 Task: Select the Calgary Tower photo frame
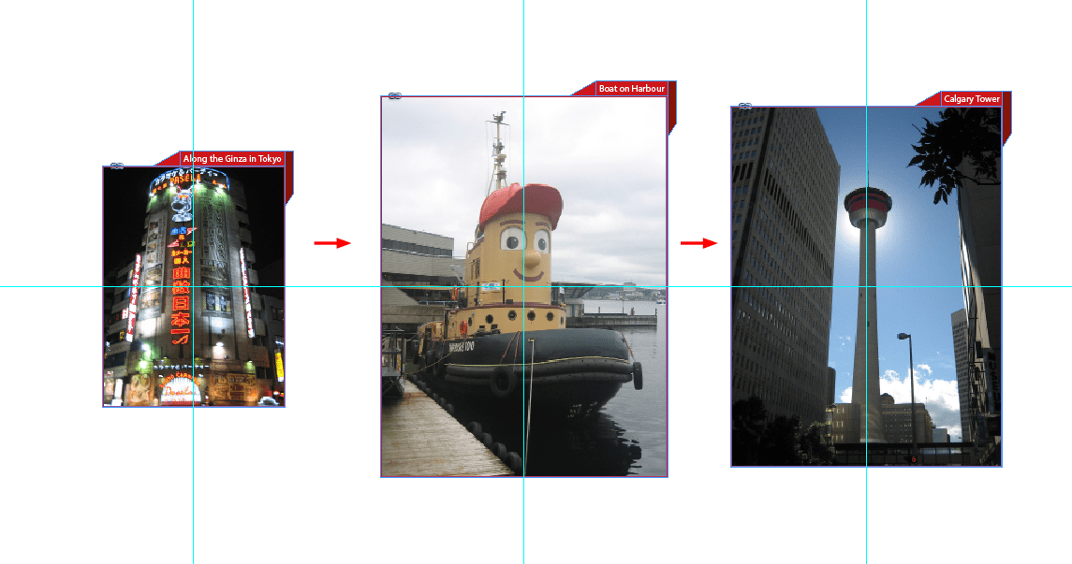click(866, 286)
